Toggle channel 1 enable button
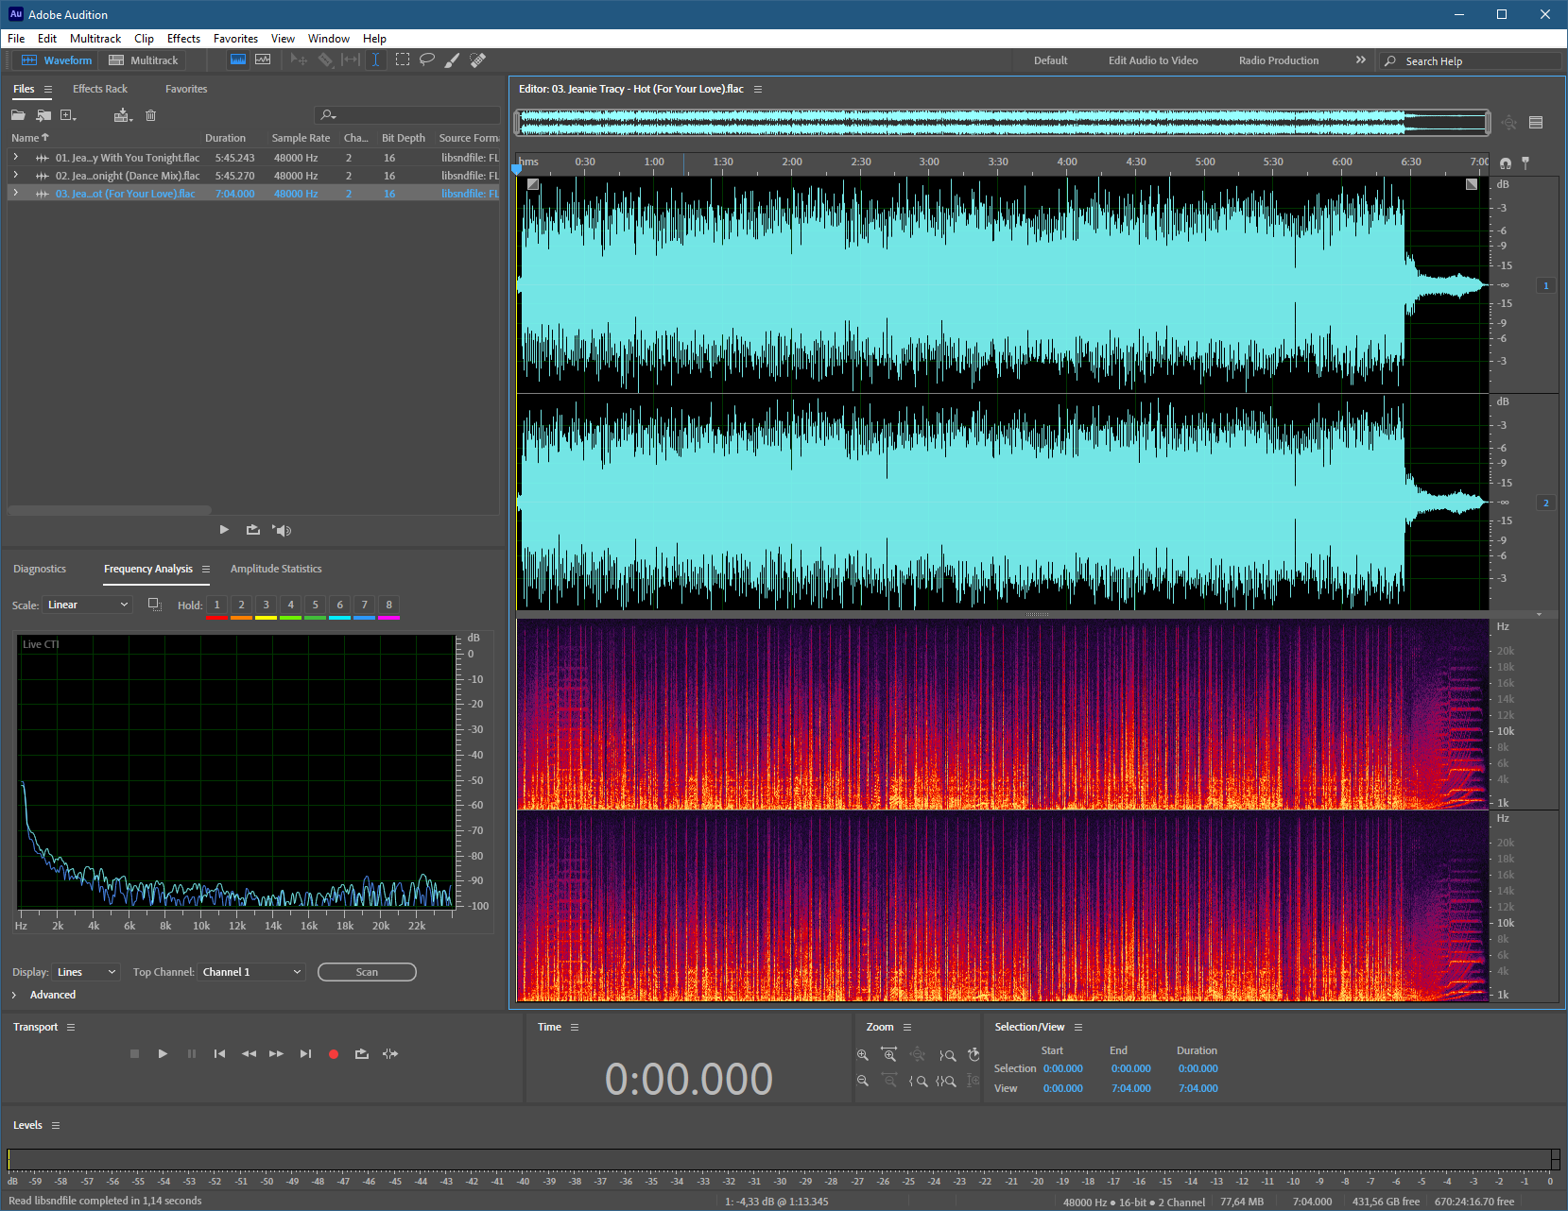 click(1546, 285)
